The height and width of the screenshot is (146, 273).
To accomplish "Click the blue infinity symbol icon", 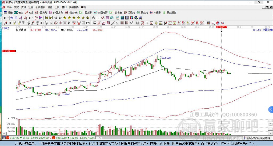I will coord(223,23).
